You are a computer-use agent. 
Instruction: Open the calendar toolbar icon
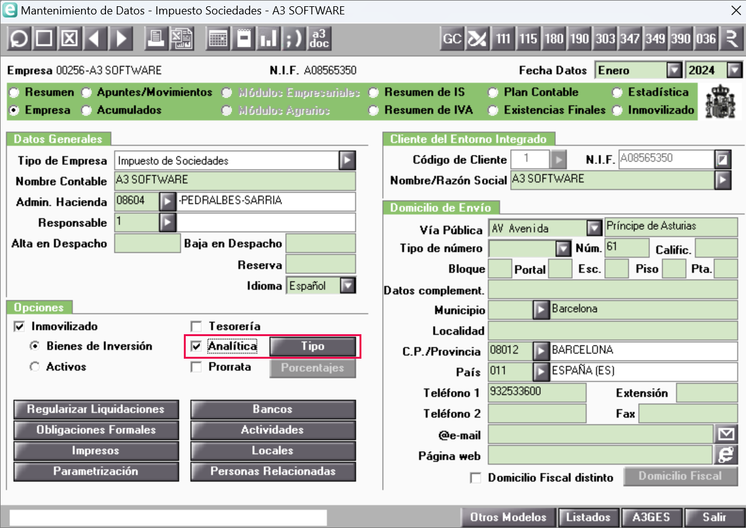218,38
